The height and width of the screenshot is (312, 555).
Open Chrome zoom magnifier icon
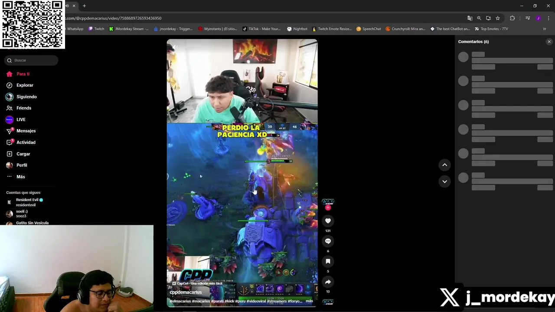click(479, 18)
